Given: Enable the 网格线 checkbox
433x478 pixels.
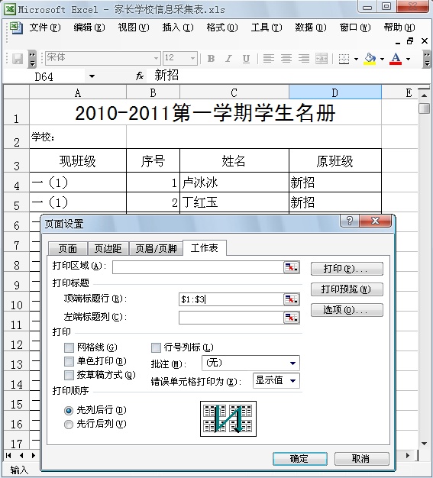Looking at the screenshot, I should coord(69,347).
